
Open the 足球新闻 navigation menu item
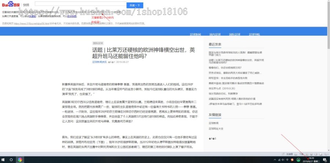point(195,35)
